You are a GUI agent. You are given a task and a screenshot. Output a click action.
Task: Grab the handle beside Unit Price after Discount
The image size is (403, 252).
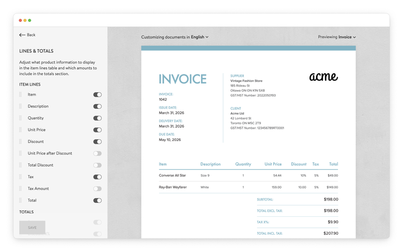tap(21, 153)
